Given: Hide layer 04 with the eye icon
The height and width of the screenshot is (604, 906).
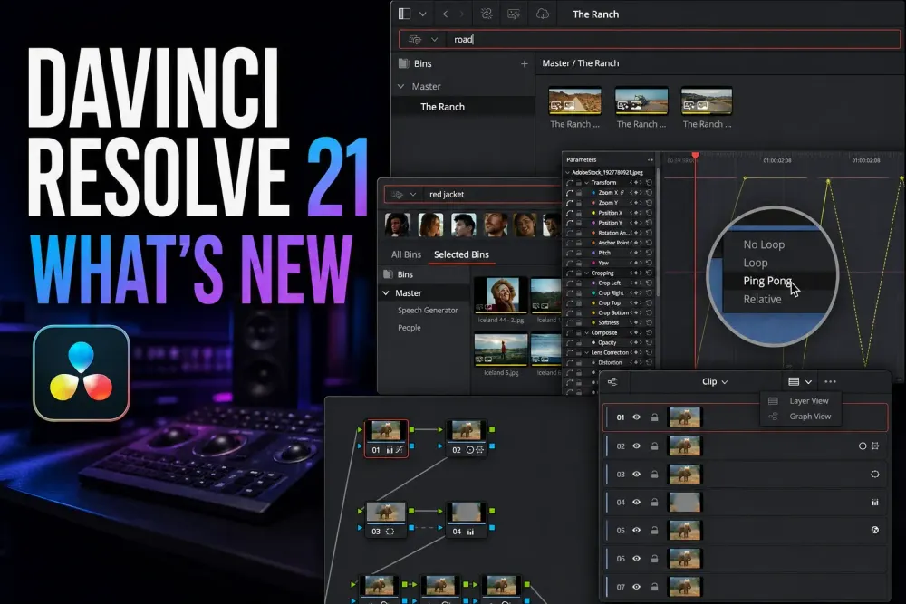Looking at the screenshot, I should click(x=636, y=503).
